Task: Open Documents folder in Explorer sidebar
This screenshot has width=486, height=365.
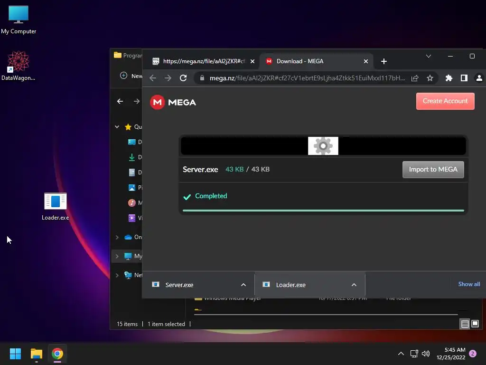Action: [134, 172]
